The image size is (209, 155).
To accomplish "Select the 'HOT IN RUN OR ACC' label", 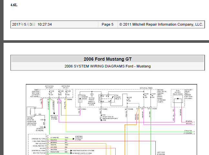I will 66,87.
